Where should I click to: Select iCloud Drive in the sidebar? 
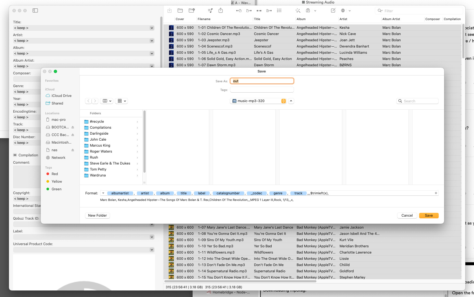tap(61, 96)
